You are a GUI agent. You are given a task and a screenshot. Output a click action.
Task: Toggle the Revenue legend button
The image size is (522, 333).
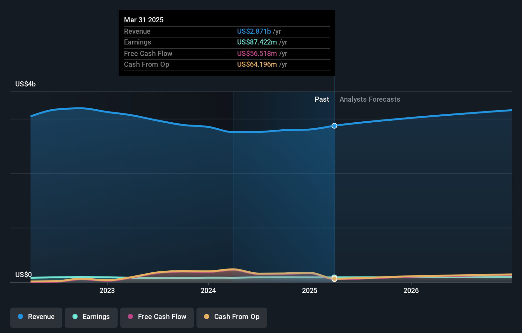(x=36, y=317)
